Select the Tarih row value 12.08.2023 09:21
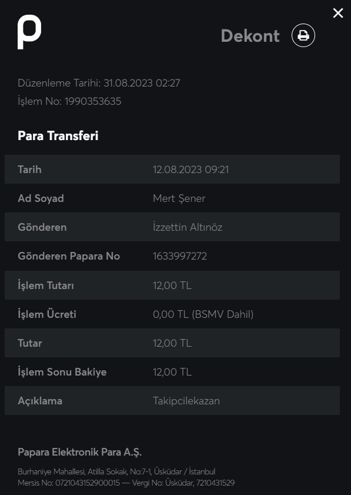The image size is (351, 495). 190,170
